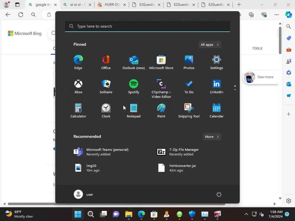Open Microsoft Store pinned app
This screenshot has height=221, width=295.
click(161, 62)
